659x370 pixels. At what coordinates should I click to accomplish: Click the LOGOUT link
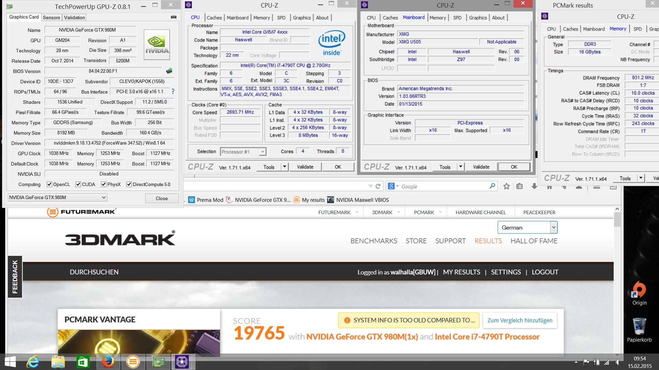point(545,272)
